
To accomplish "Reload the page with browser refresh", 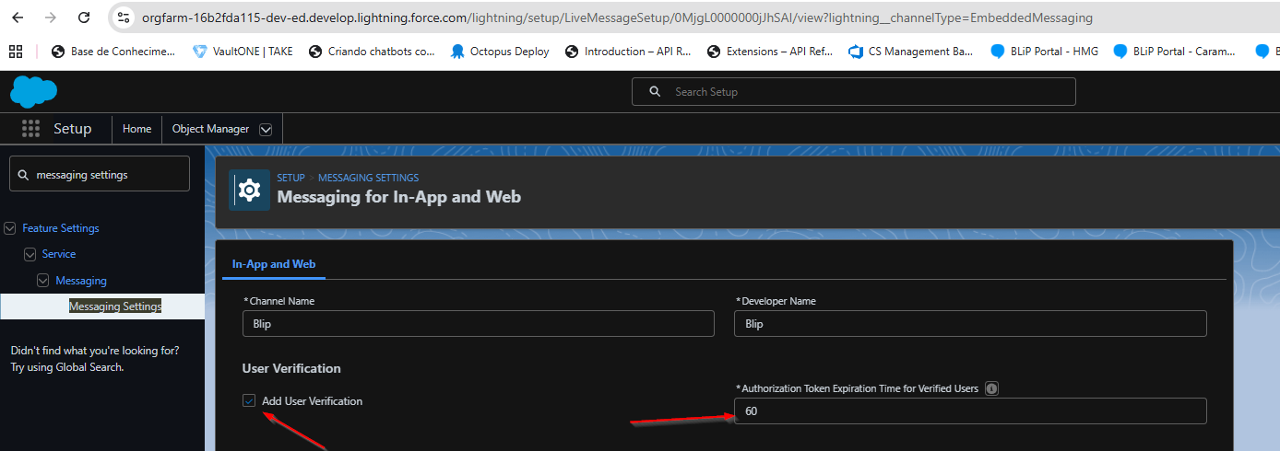I will [x=84, y=17].
